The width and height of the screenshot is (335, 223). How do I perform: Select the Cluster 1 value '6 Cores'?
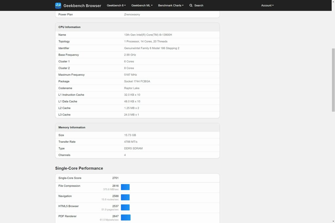point(129,61)
